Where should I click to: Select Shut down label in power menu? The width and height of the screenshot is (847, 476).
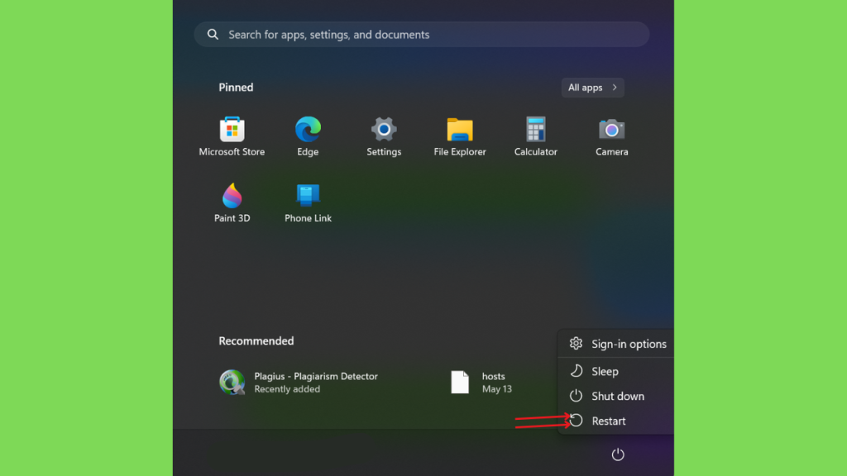pos(618,396)
